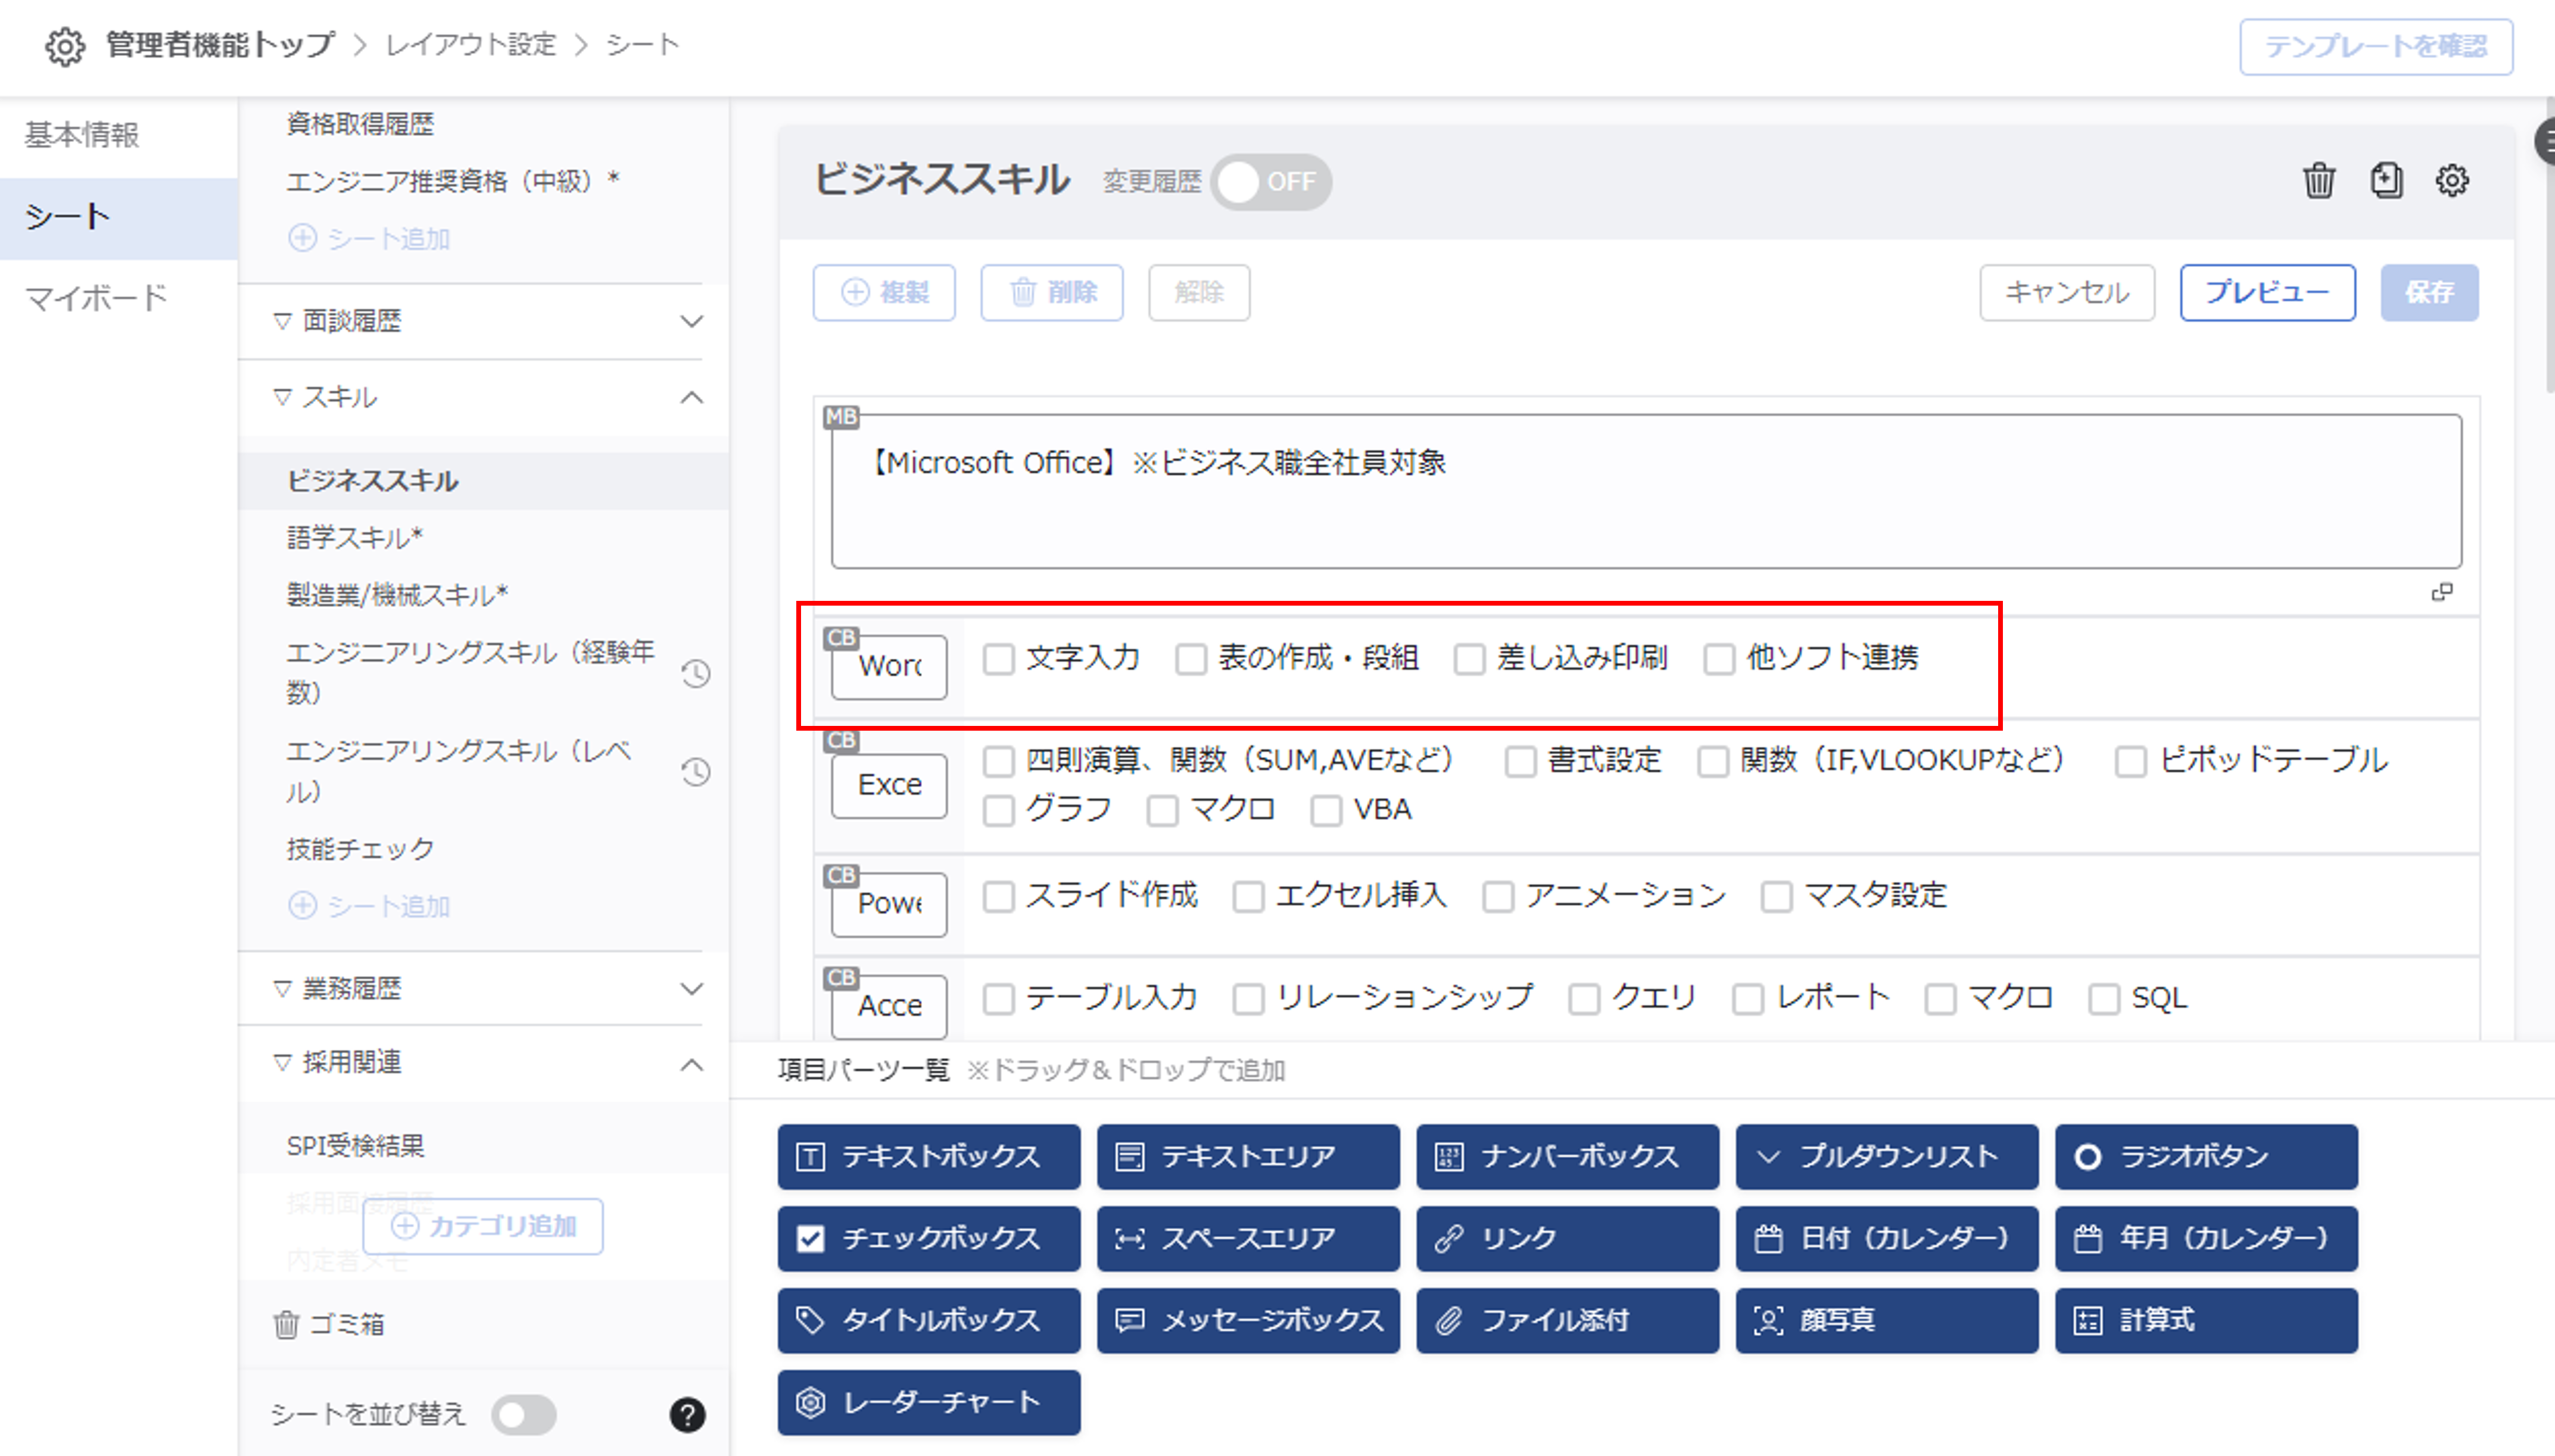Switch to the マイボード tab
The height and width of the screenshot is (1456, 2555).
(97, 298)
